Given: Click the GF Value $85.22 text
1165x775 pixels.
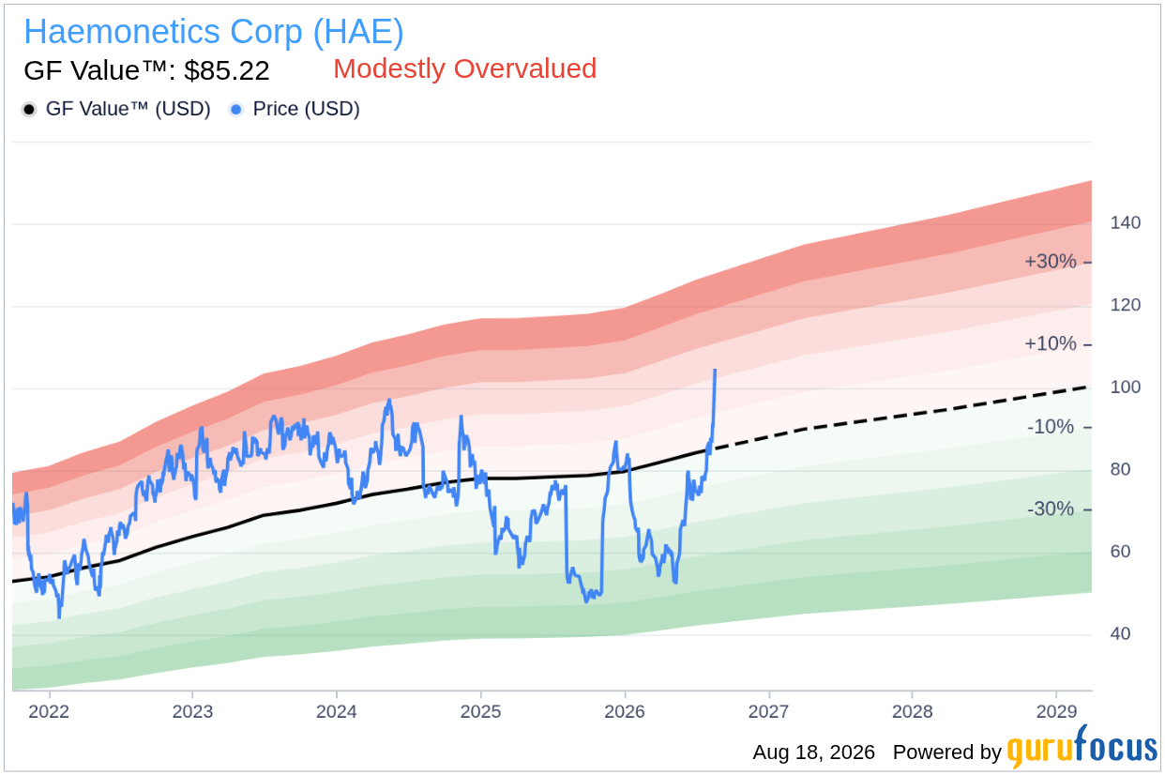Looking at the screenshot, I should coord(146,70).
